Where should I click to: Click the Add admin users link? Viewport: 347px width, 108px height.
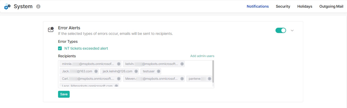(x=202, y=56)
